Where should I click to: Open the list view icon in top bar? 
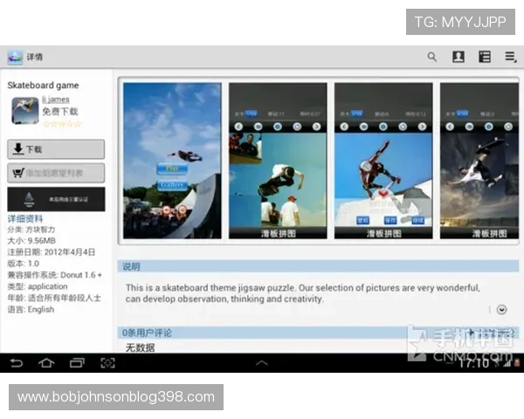pyautogui.click(x=484, y=57)
